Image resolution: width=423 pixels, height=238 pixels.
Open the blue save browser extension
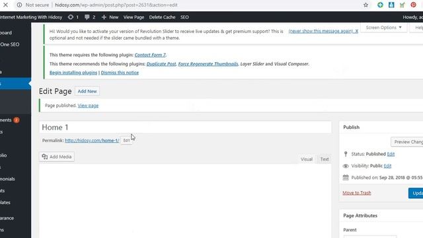click(391, 5)
